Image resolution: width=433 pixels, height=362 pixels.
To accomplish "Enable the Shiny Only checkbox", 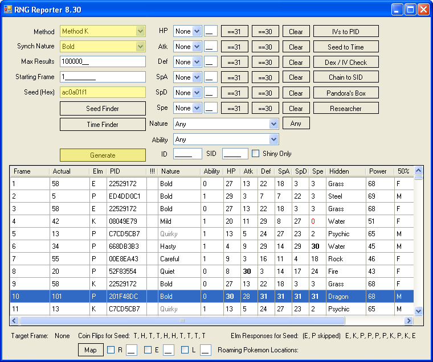I will [x=256, y=153].
